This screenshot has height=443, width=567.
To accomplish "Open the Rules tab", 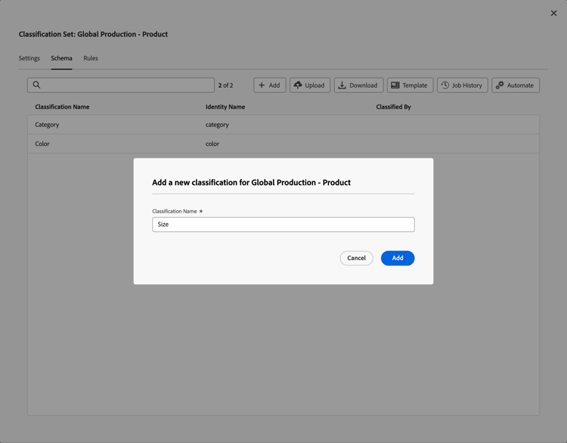I will (x=91, y=58).
